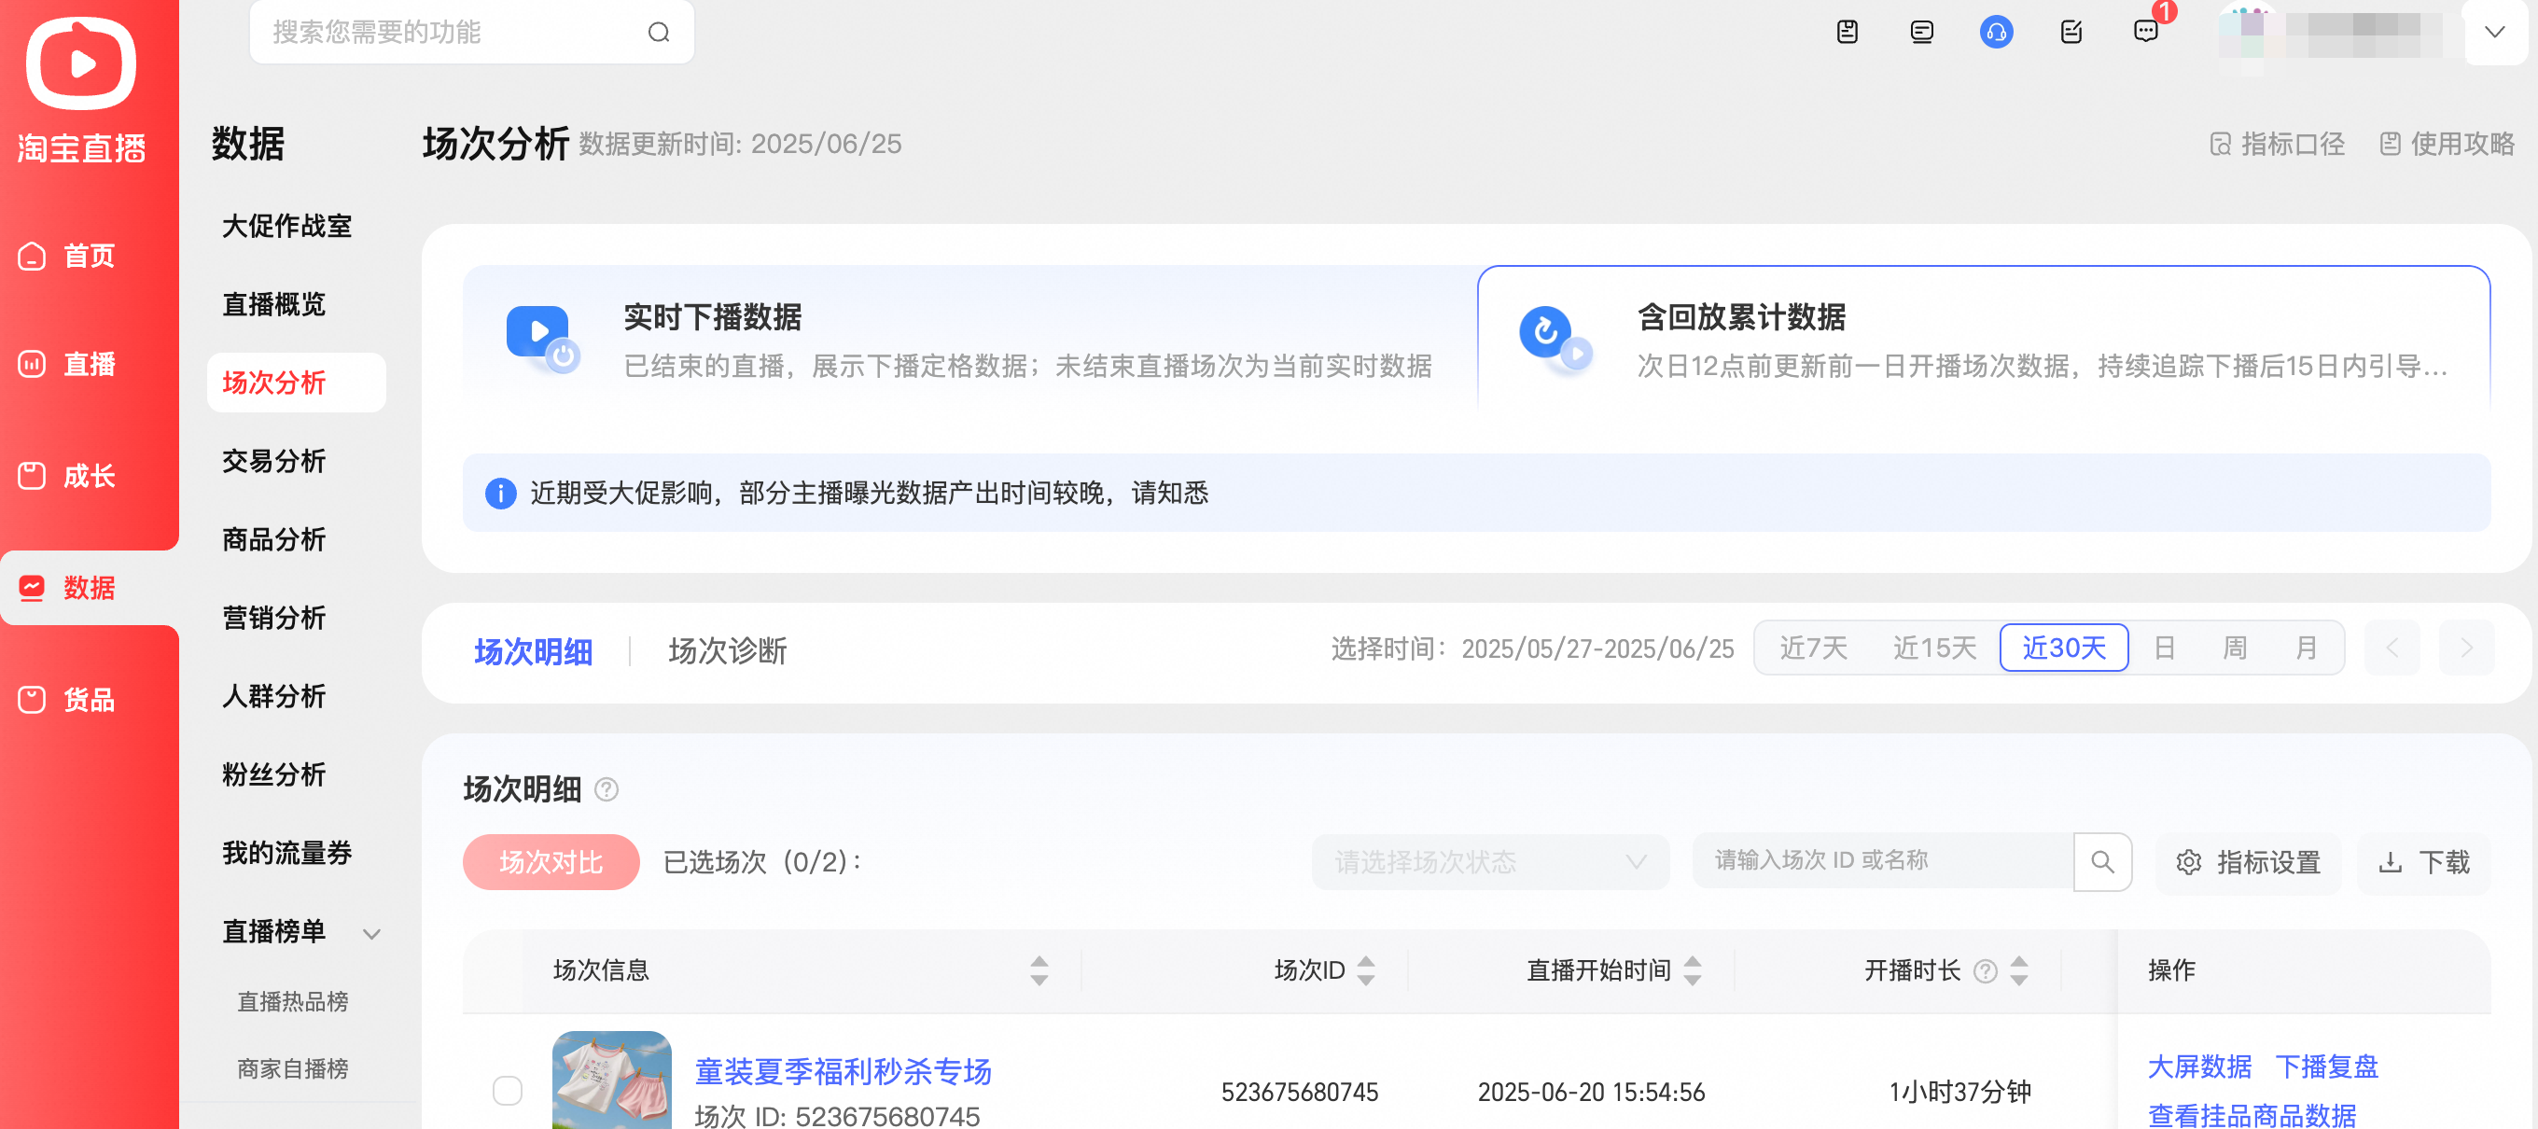The width and height of the screenshot is (2538, 1129).
Task: Open 直播热品榜 submenu item
Action: click(293, 1002)
